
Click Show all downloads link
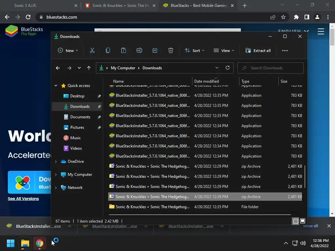coord(310,226)
